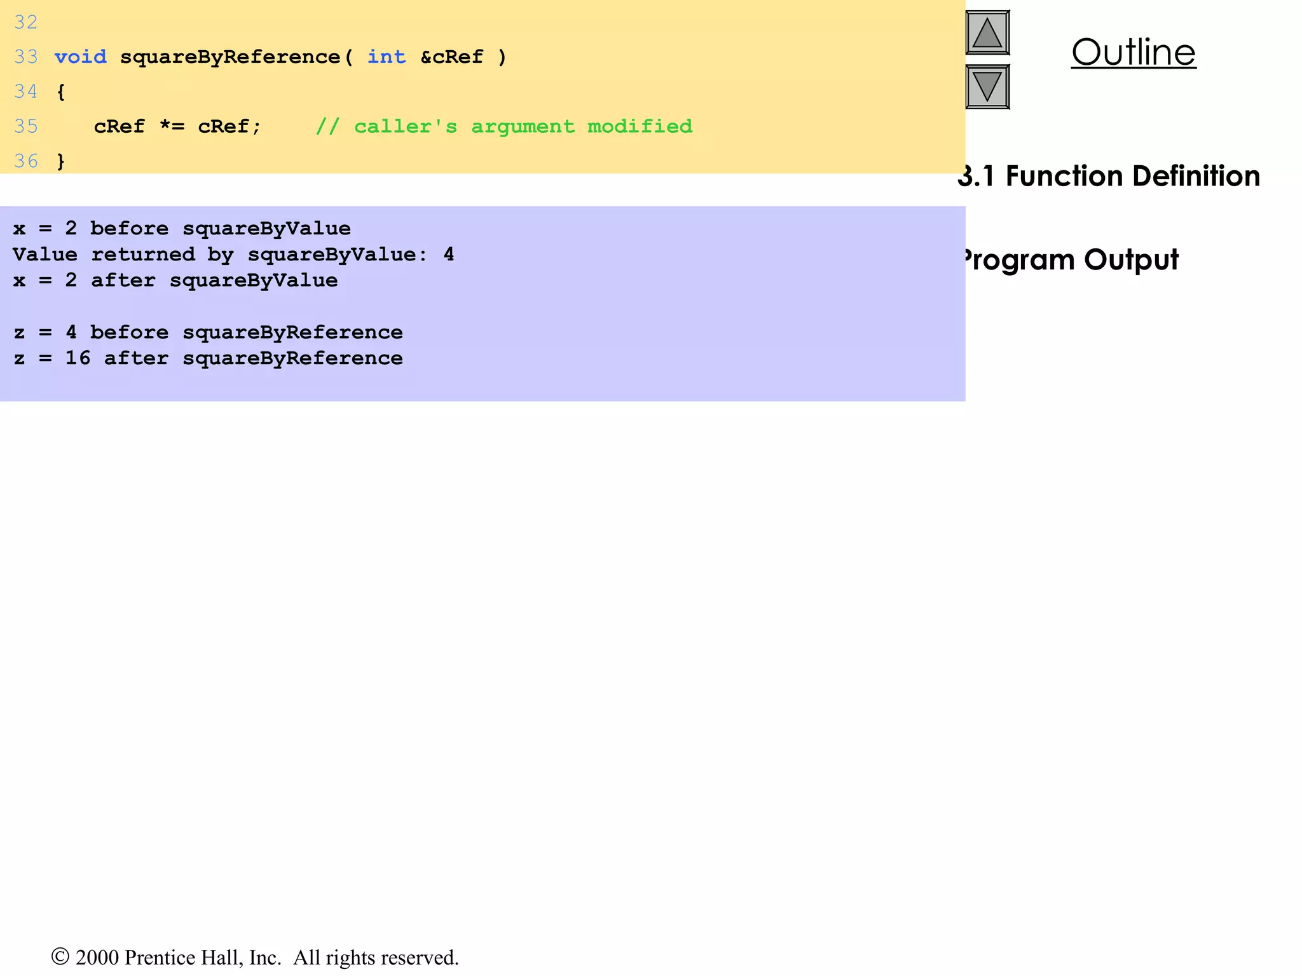1302x976 pixels.
Task: Click code line 'cRef *= cRef;'
Action: point(177,126)
